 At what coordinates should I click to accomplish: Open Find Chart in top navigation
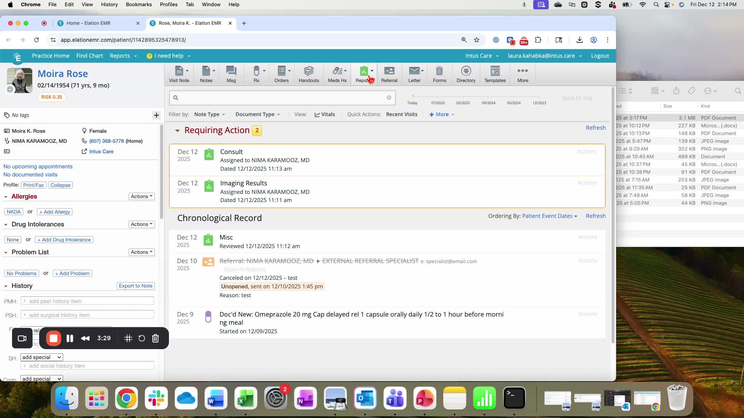90,56
